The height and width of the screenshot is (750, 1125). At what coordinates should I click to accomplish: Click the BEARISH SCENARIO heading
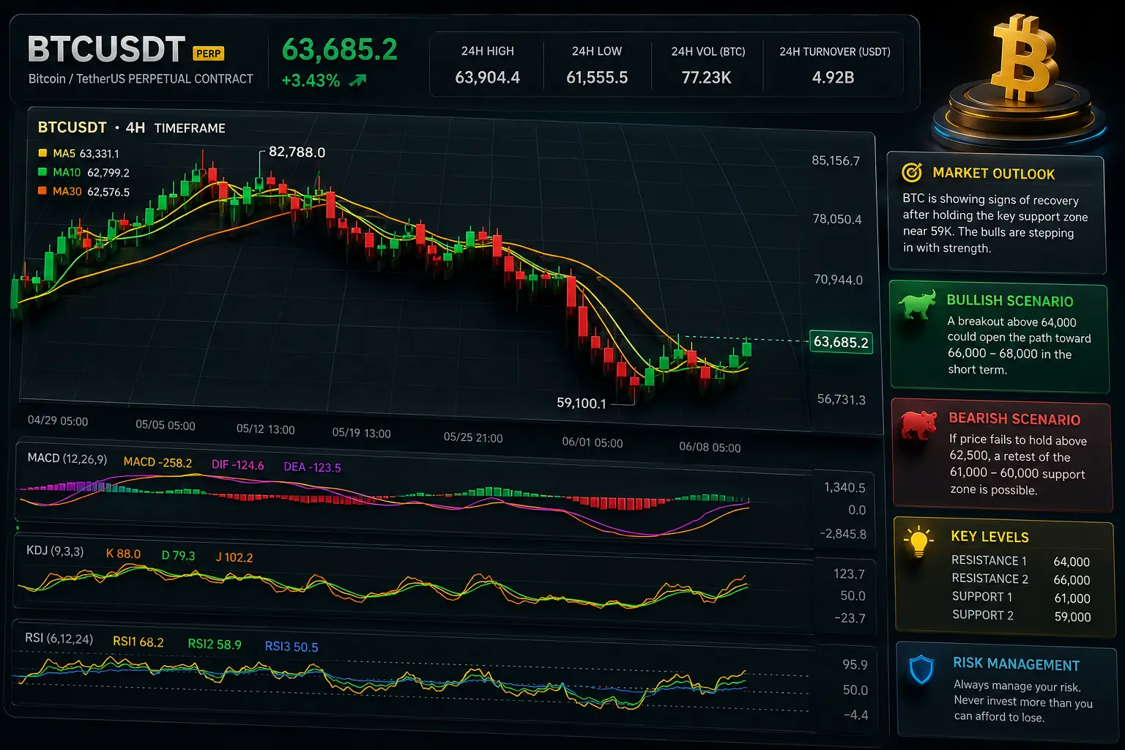click(x=1014, y=419)
